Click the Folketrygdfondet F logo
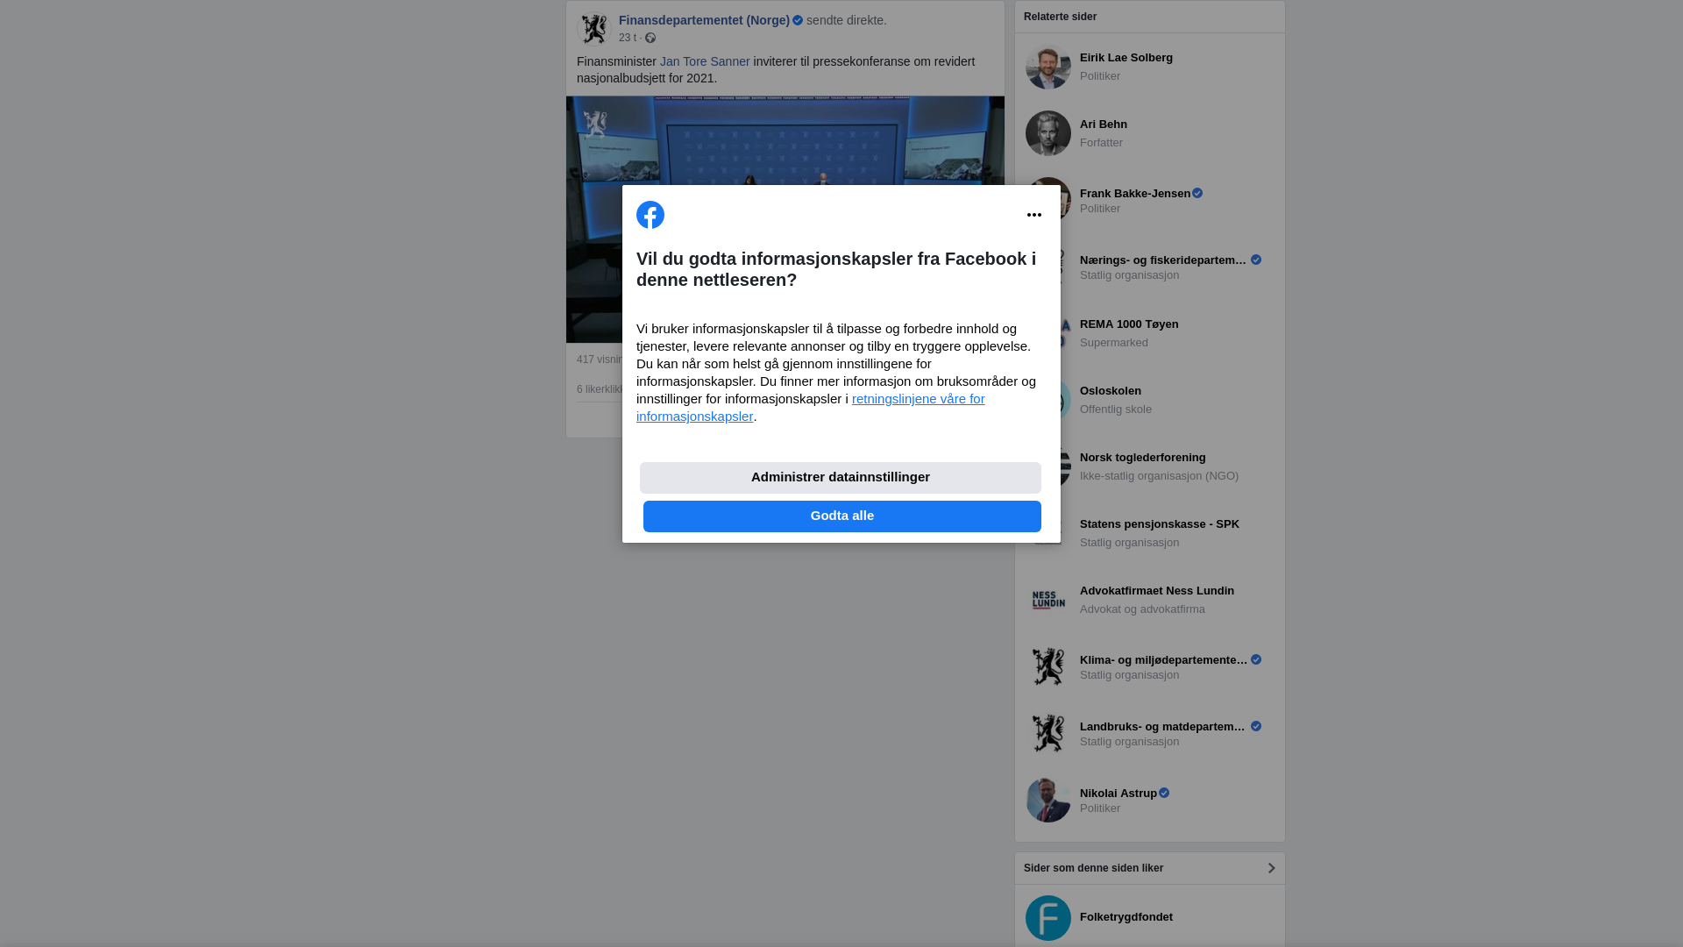1683x947 pixels. pyautogui.click(x=1048, y=918)
